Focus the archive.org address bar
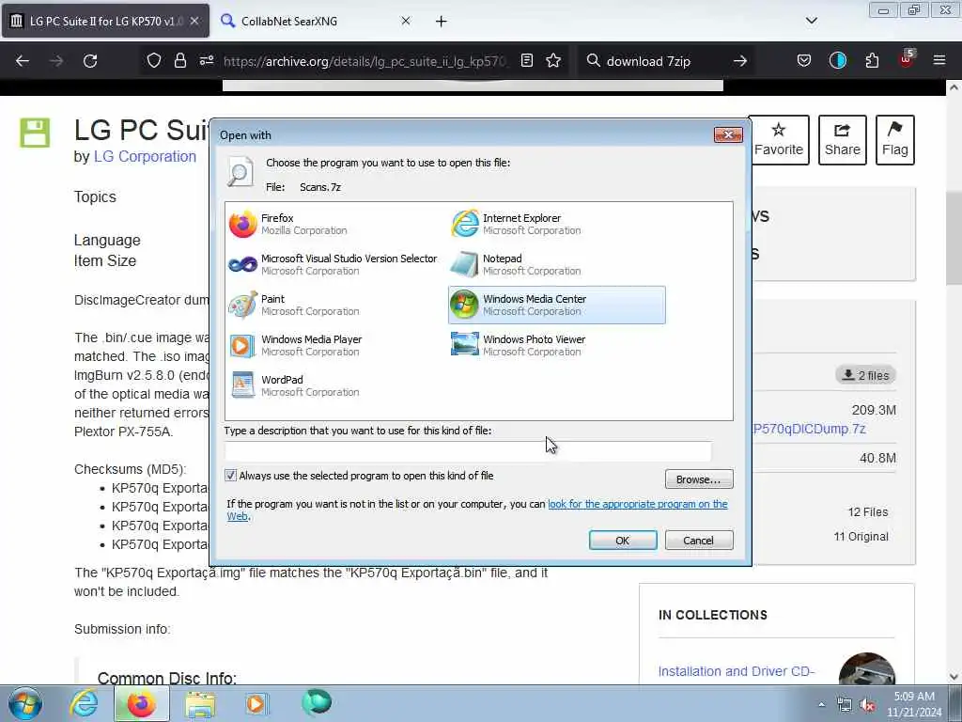 pyautogui.click(x=365, y=61)
